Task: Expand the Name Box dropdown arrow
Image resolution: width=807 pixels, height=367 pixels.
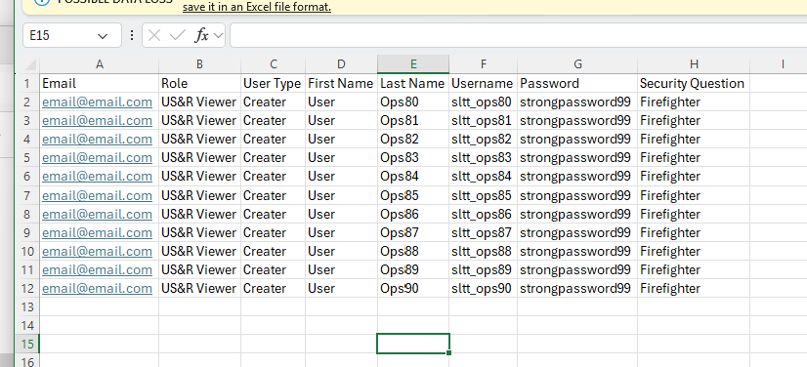Action: [103, 36]
